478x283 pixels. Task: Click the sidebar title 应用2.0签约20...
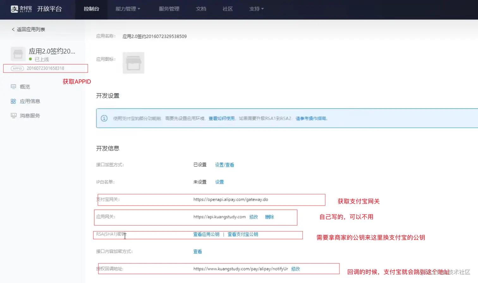(52, 51)
